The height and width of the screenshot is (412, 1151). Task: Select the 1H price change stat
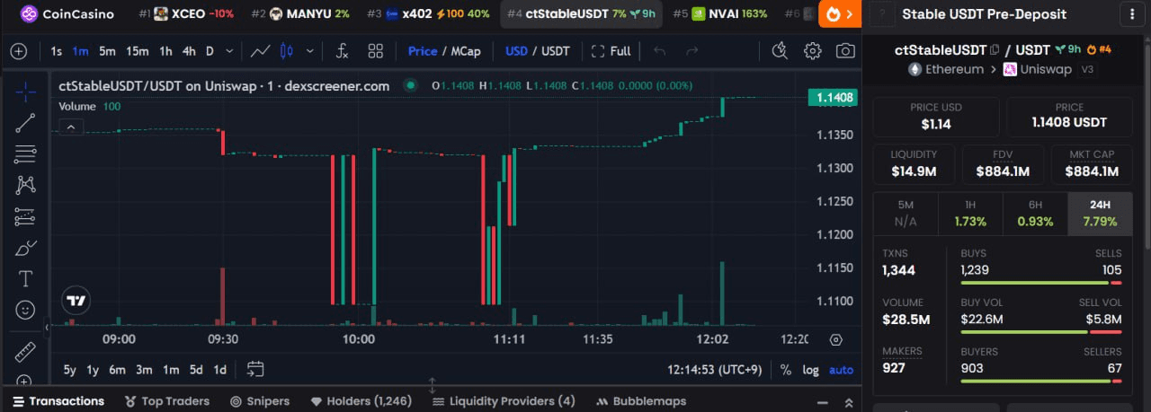(x=970, y=214)
